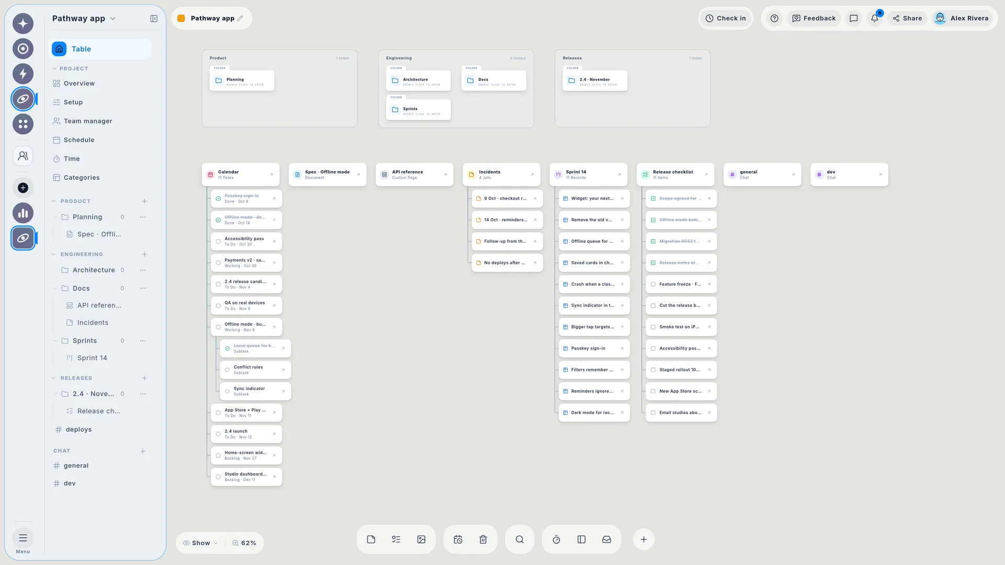Click the trash icon in the bottom toolbar
The height and width of the screenshot is (565, 1005).
click(483, 539)
